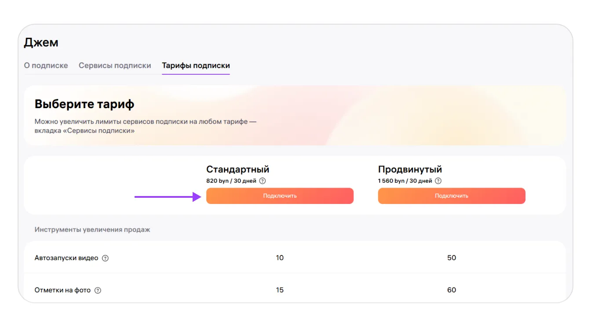Switch to the О подписке tab
591x327 pixels.
pos(46,65)
